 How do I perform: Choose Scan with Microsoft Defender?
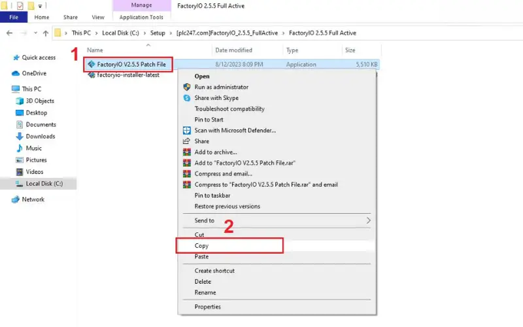pos(235,130)
